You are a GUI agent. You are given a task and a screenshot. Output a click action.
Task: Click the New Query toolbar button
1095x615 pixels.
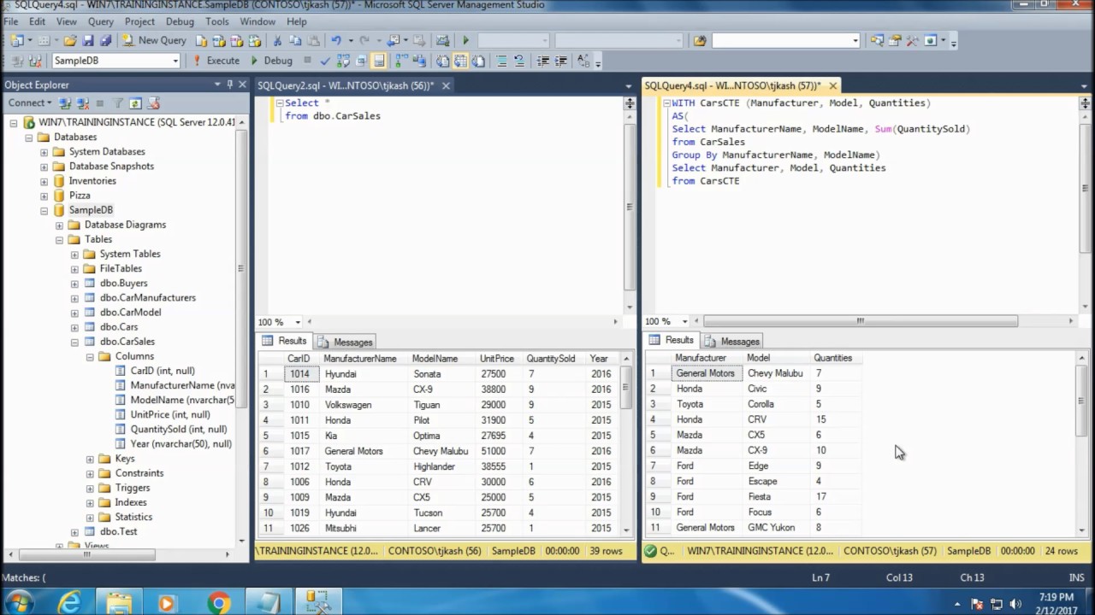[x=153, y=40]
